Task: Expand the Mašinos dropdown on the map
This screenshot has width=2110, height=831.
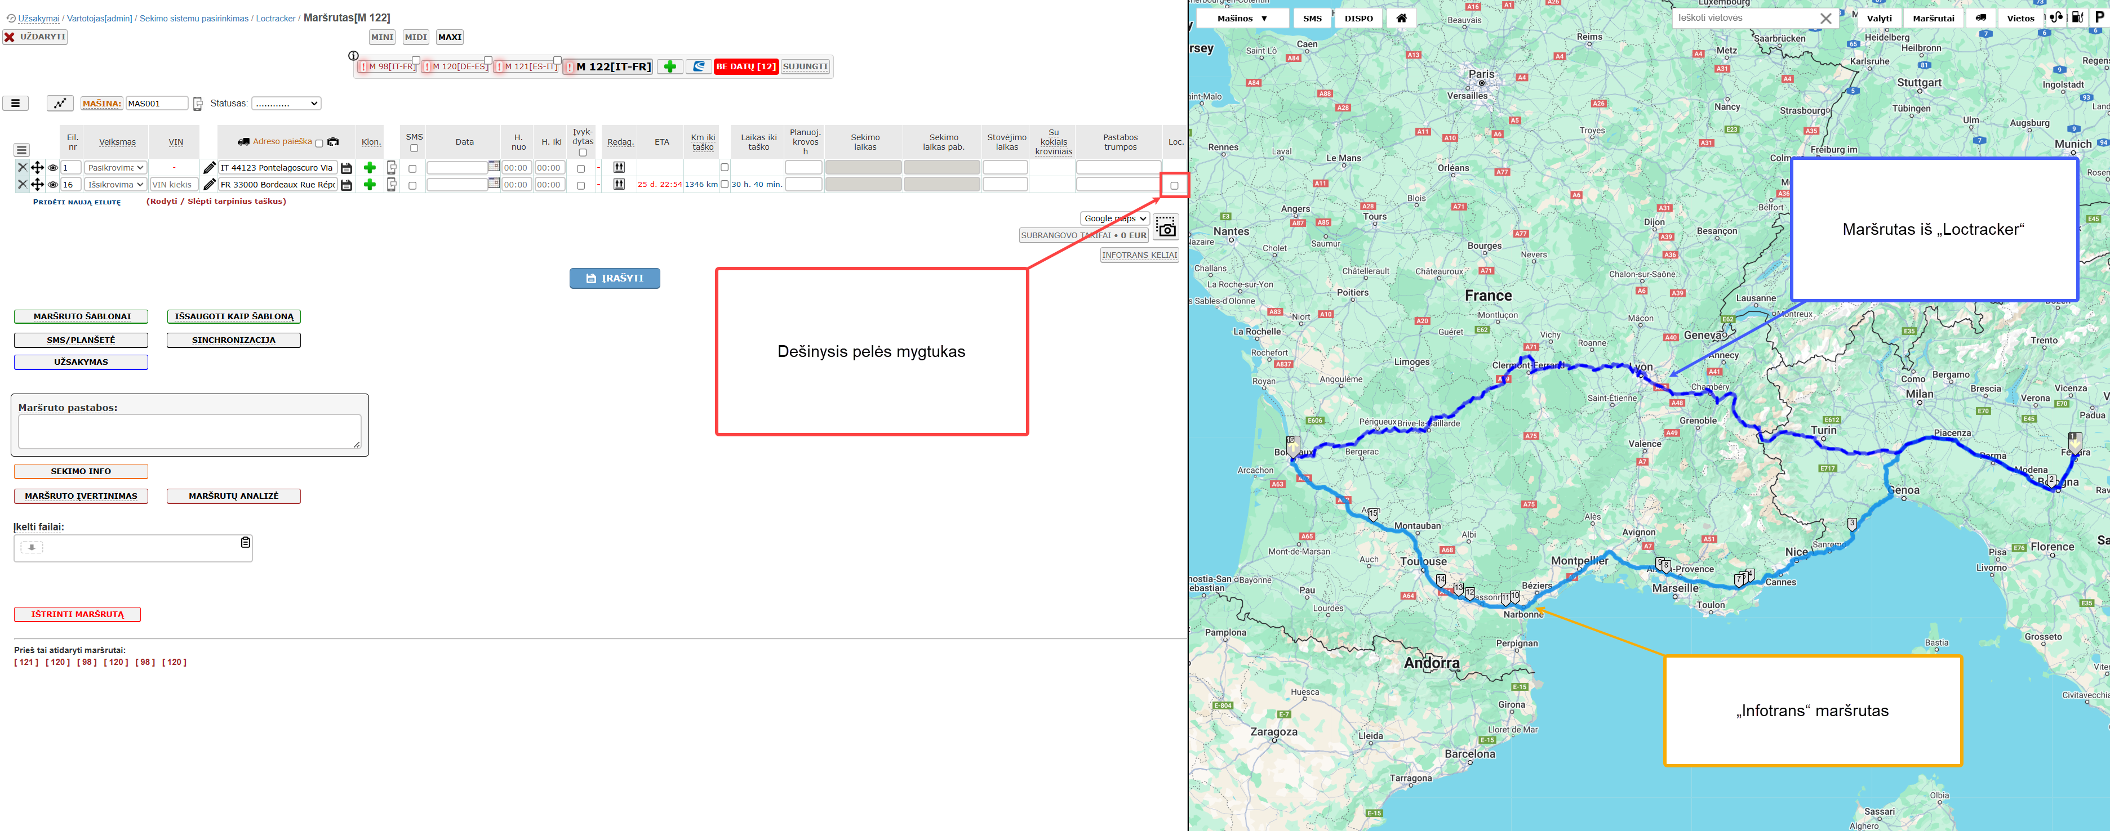Action: tap(1242, 18)
